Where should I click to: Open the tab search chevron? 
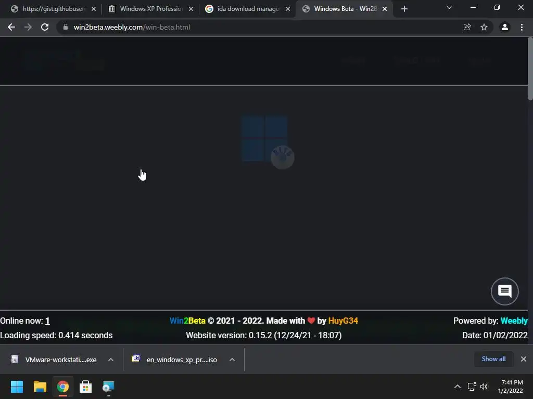[449, 7]
